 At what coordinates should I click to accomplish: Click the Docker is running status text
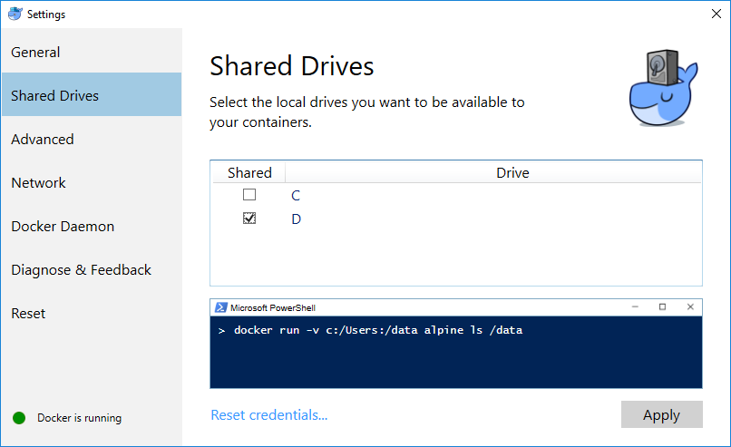79,418
